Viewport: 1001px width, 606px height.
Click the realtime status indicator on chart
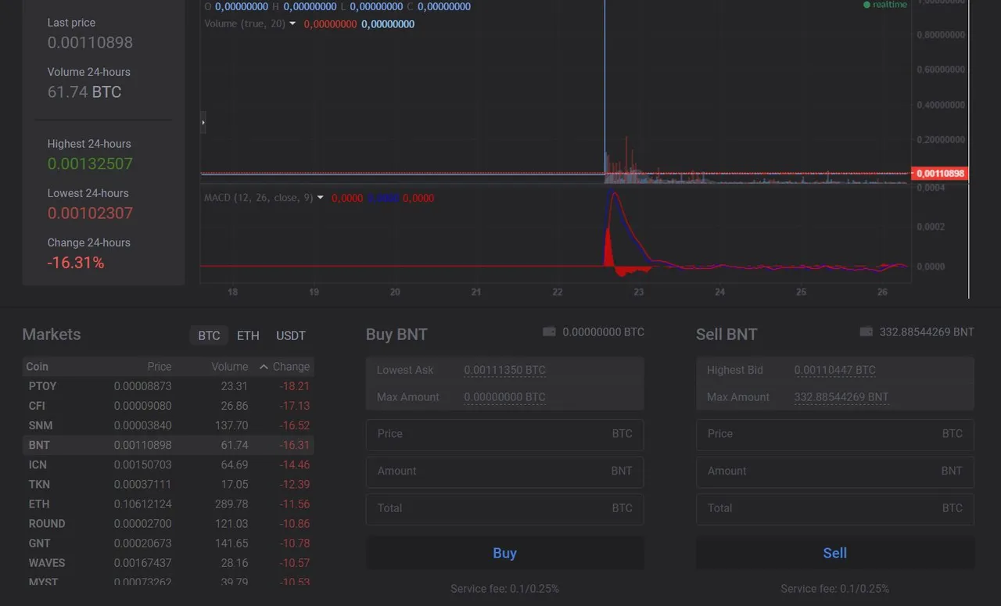[885, 5]
